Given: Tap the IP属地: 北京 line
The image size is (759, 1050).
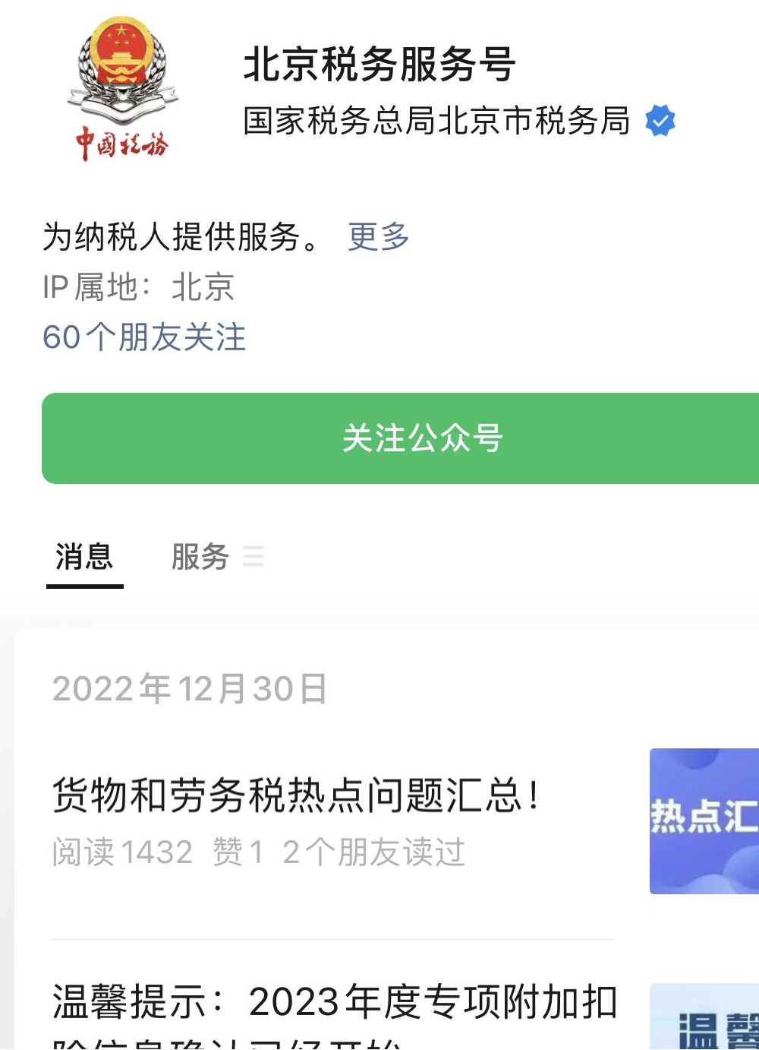Looking at the screenshot, I should [x=138, y=287].
